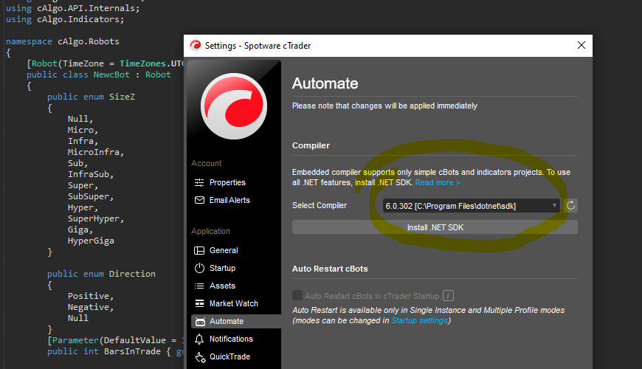Click 'MicroInfra,' enum value in code

tap(96, 152)
